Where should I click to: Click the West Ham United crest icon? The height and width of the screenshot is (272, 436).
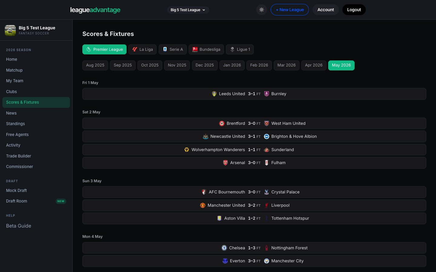(x=266, y=123)
